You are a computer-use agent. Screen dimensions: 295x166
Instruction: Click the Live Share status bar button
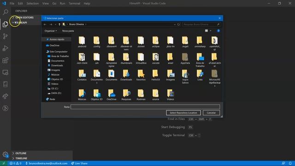[x=79, y=163]
